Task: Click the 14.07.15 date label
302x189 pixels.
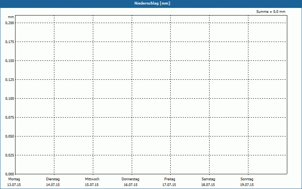Action: (53, 185)
